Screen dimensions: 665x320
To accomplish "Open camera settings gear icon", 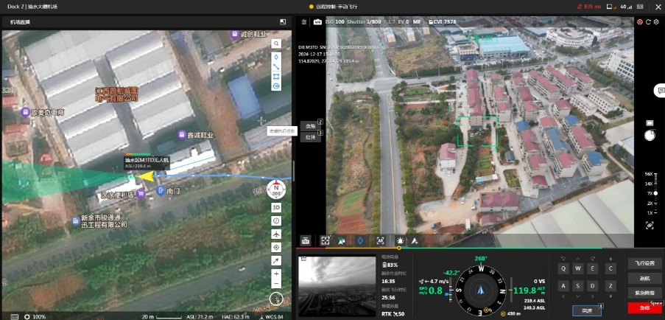I will [x=656, y=21].
